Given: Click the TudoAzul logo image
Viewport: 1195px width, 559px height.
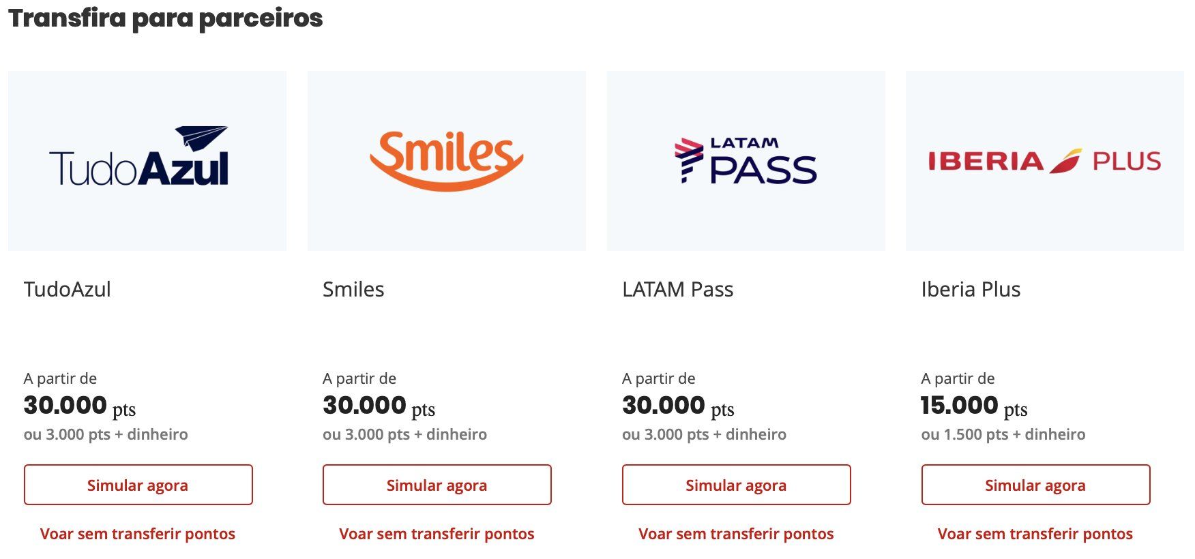Looking at the screenshot, I should pos(147,161).
